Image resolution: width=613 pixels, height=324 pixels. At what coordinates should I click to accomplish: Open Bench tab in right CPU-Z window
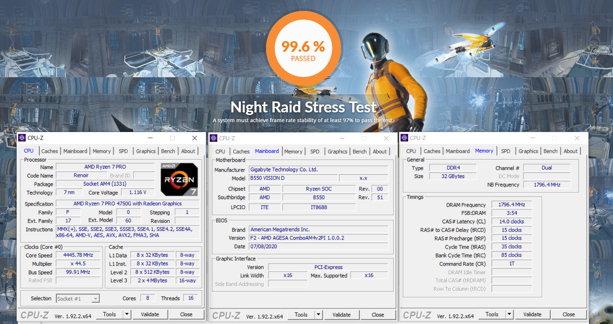(551, 151)
